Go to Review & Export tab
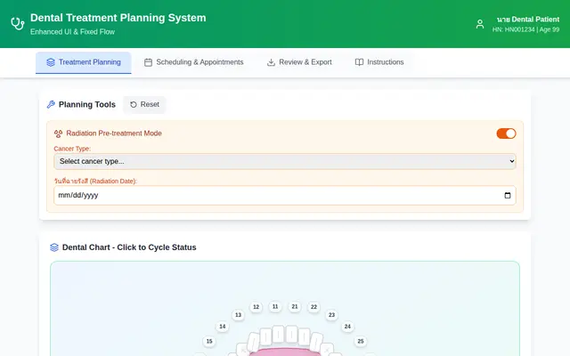570x356 pixels. coord(299,62)
